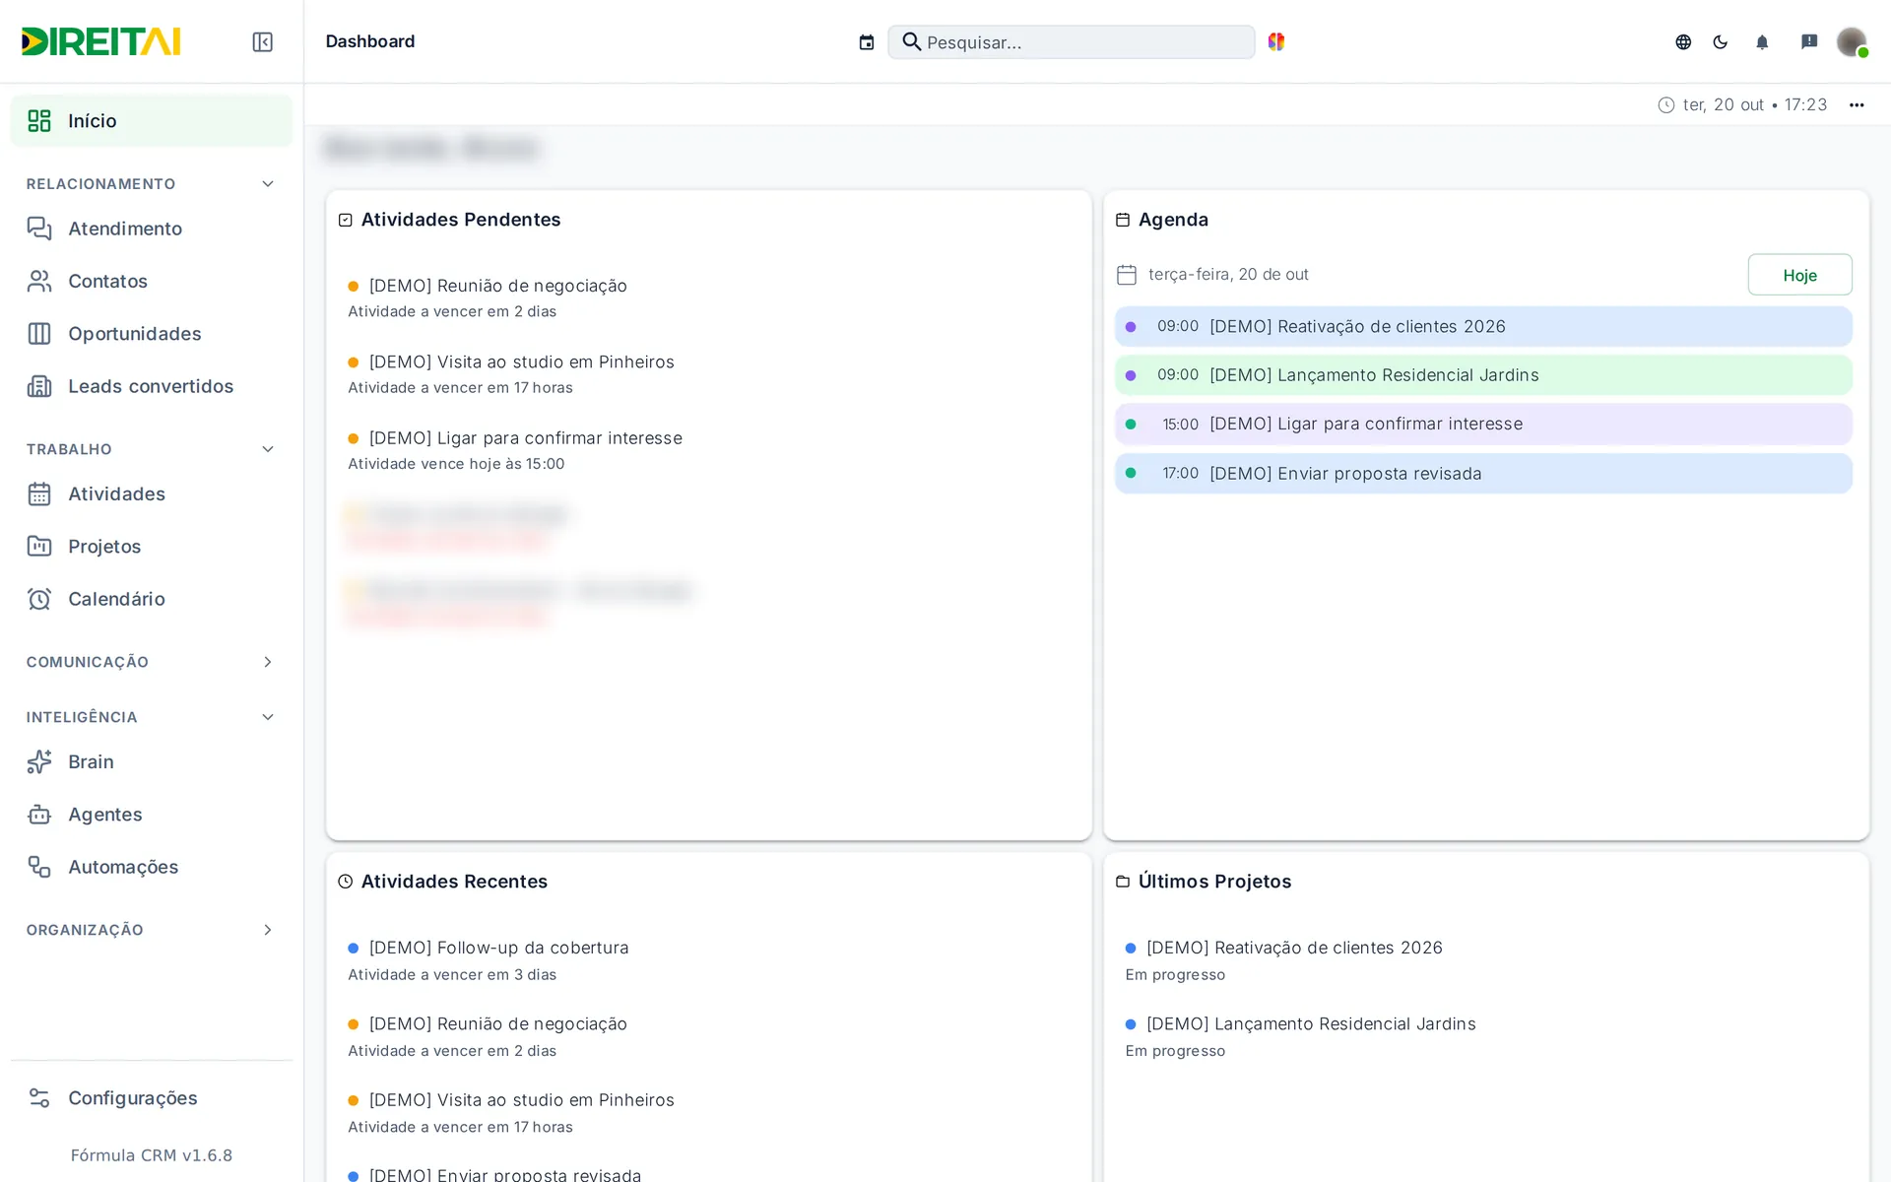Click the Brain sparkle icon

(39, 761)
